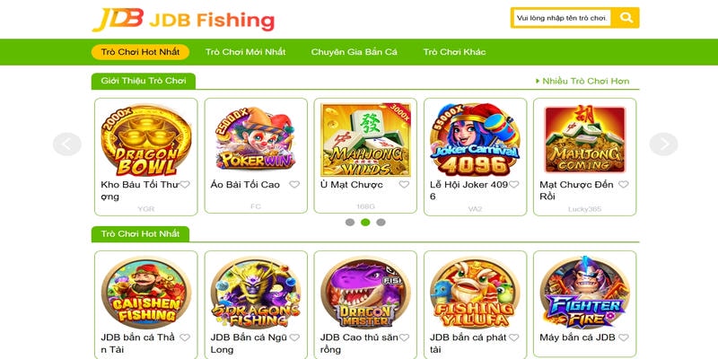Select Trò Chơi Khác menu item

(454, 52)
